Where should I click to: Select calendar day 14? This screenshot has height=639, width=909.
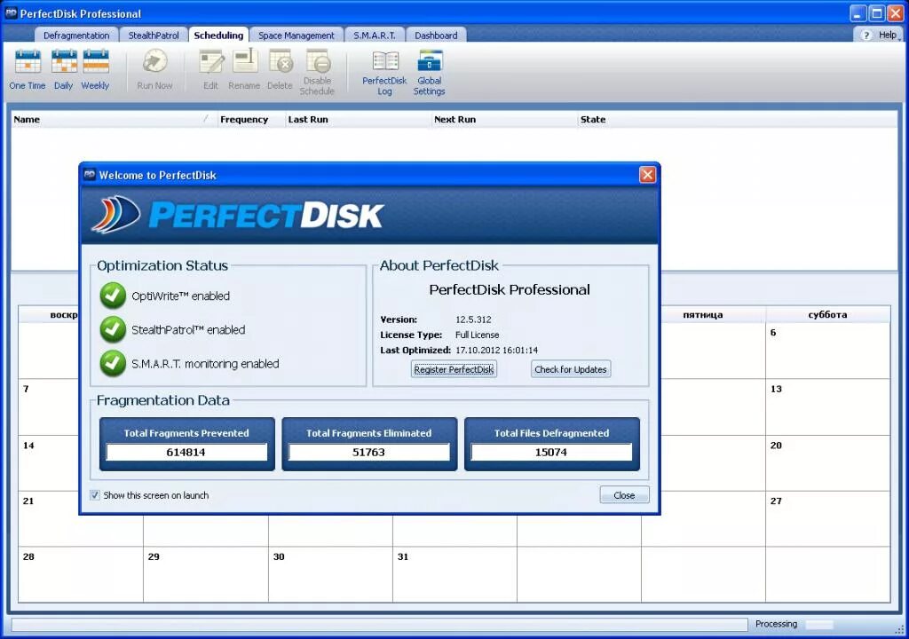[49, 463]
